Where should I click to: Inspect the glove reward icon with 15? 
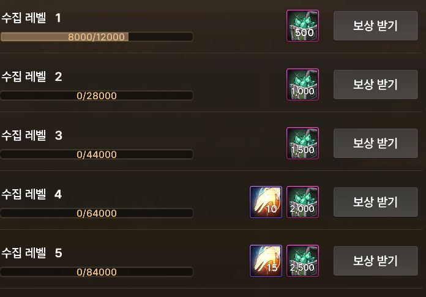point(266,261)
